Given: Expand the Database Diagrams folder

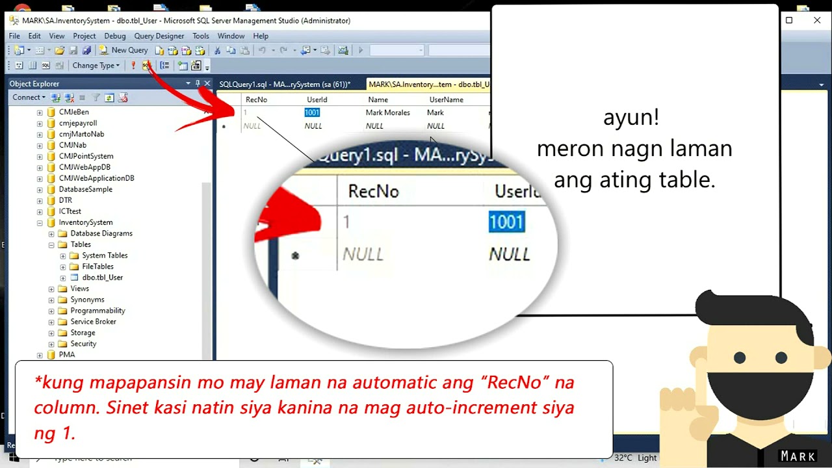Looking at the screenshot, I should 51,233.
